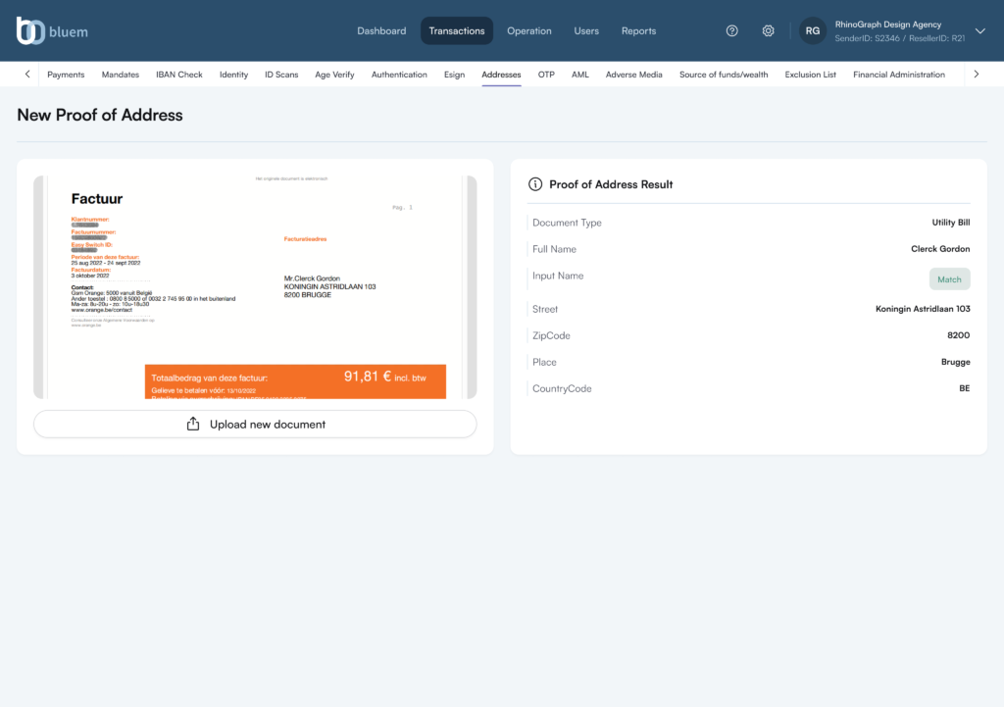Screen dimensions: 1004x707
Task: Select Transactions in main navigation
Action: tap(457, 30)
